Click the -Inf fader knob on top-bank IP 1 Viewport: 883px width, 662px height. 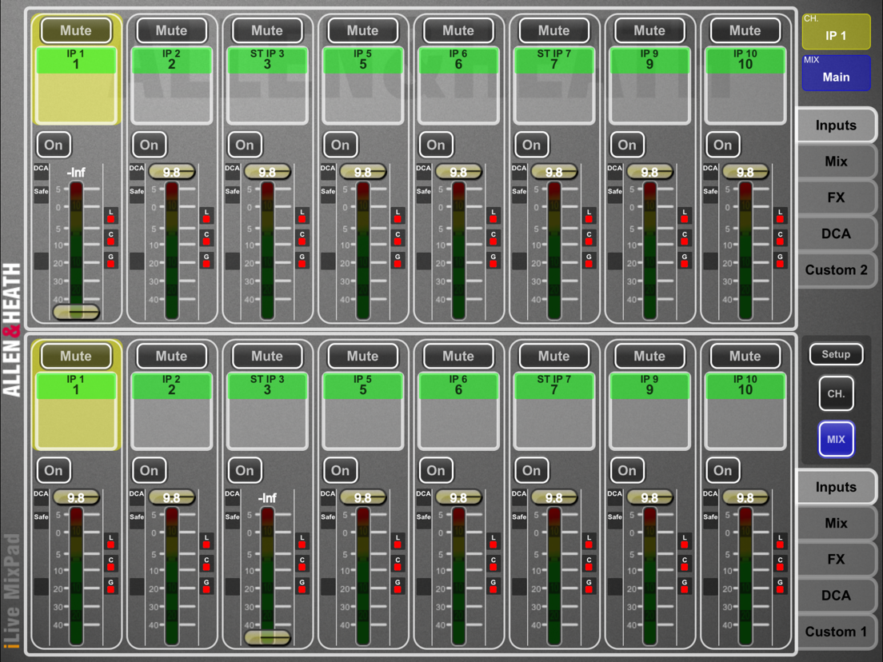(76, 311)
